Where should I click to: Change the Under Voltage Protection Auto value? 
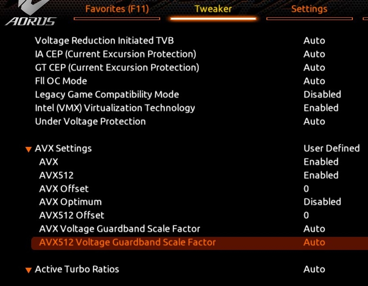click(x=314, y=121)
